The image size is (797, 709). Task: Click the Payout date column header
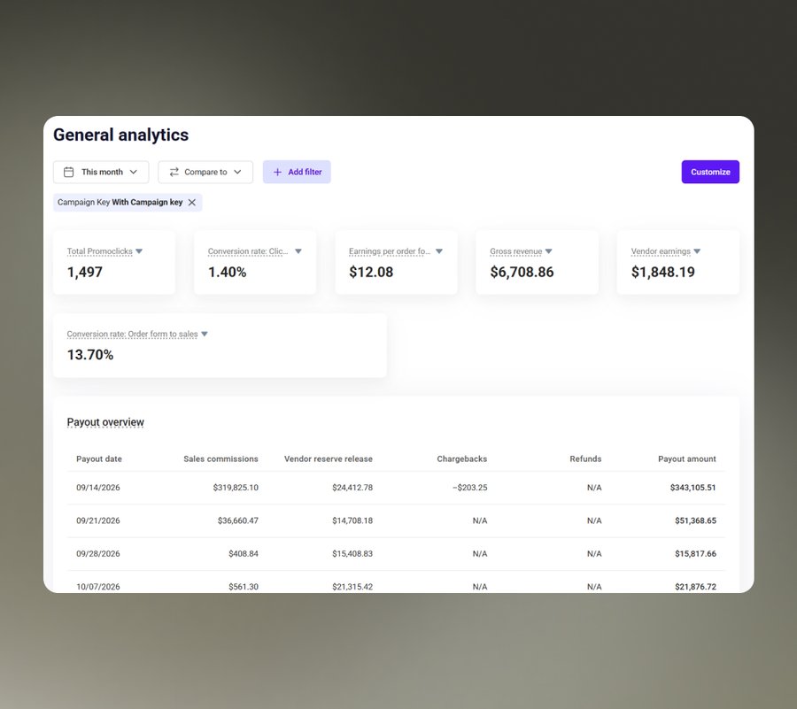(x=99, y=459)
